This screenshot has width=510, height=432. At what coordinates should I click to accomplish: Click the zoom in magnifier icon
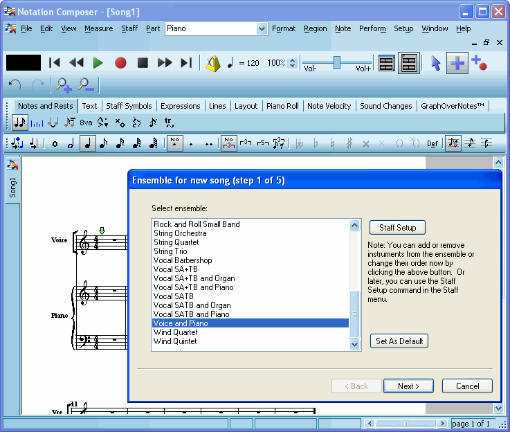point(64,85)
